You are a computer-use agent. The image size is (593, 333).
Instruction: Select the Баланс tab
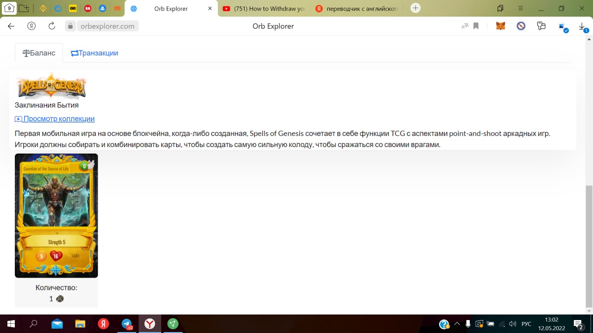pyautogui.click(x=39, y=53)
